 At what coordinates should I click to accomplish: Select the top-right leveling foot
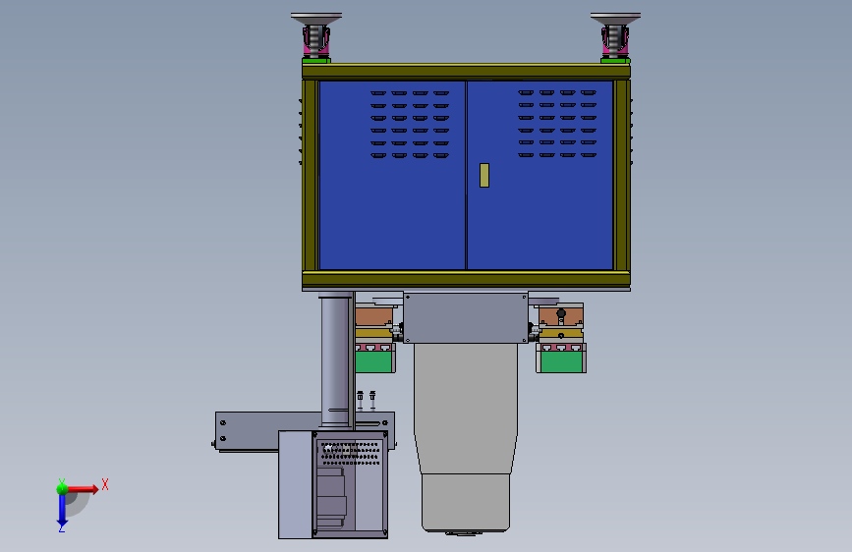click(x=615, y=36)
